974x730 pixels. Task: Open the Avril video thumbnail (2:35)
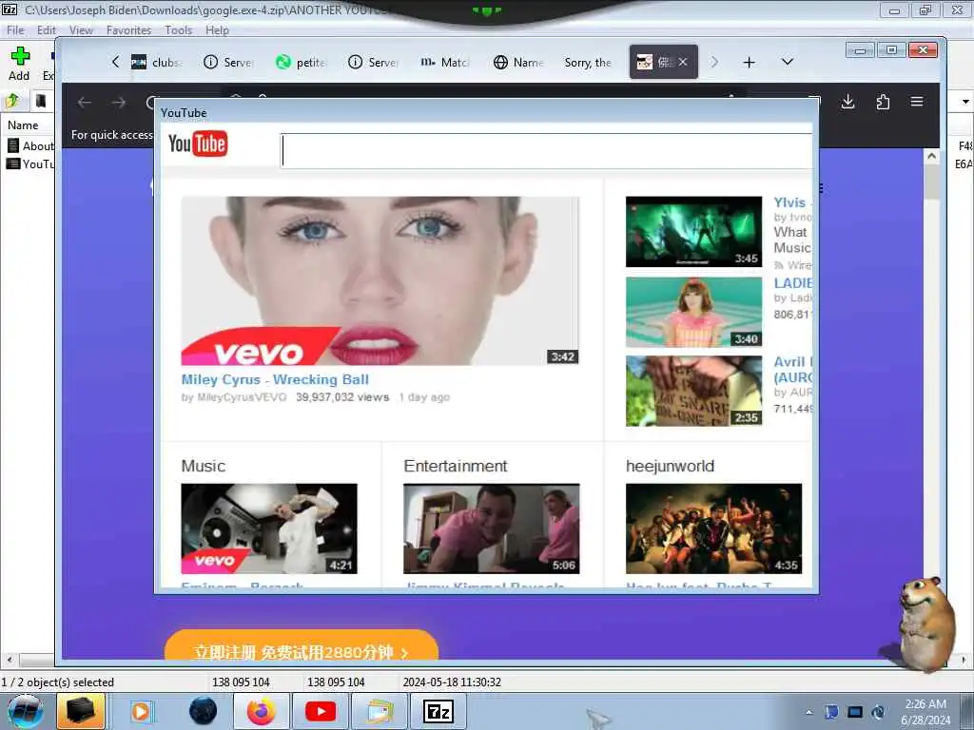click(693, 391)
